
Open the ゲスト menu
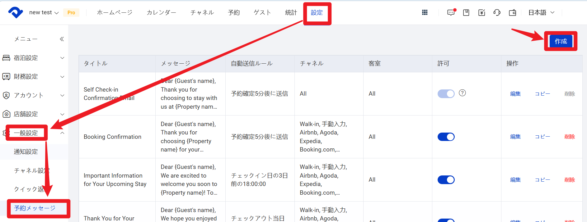[262, 12]
